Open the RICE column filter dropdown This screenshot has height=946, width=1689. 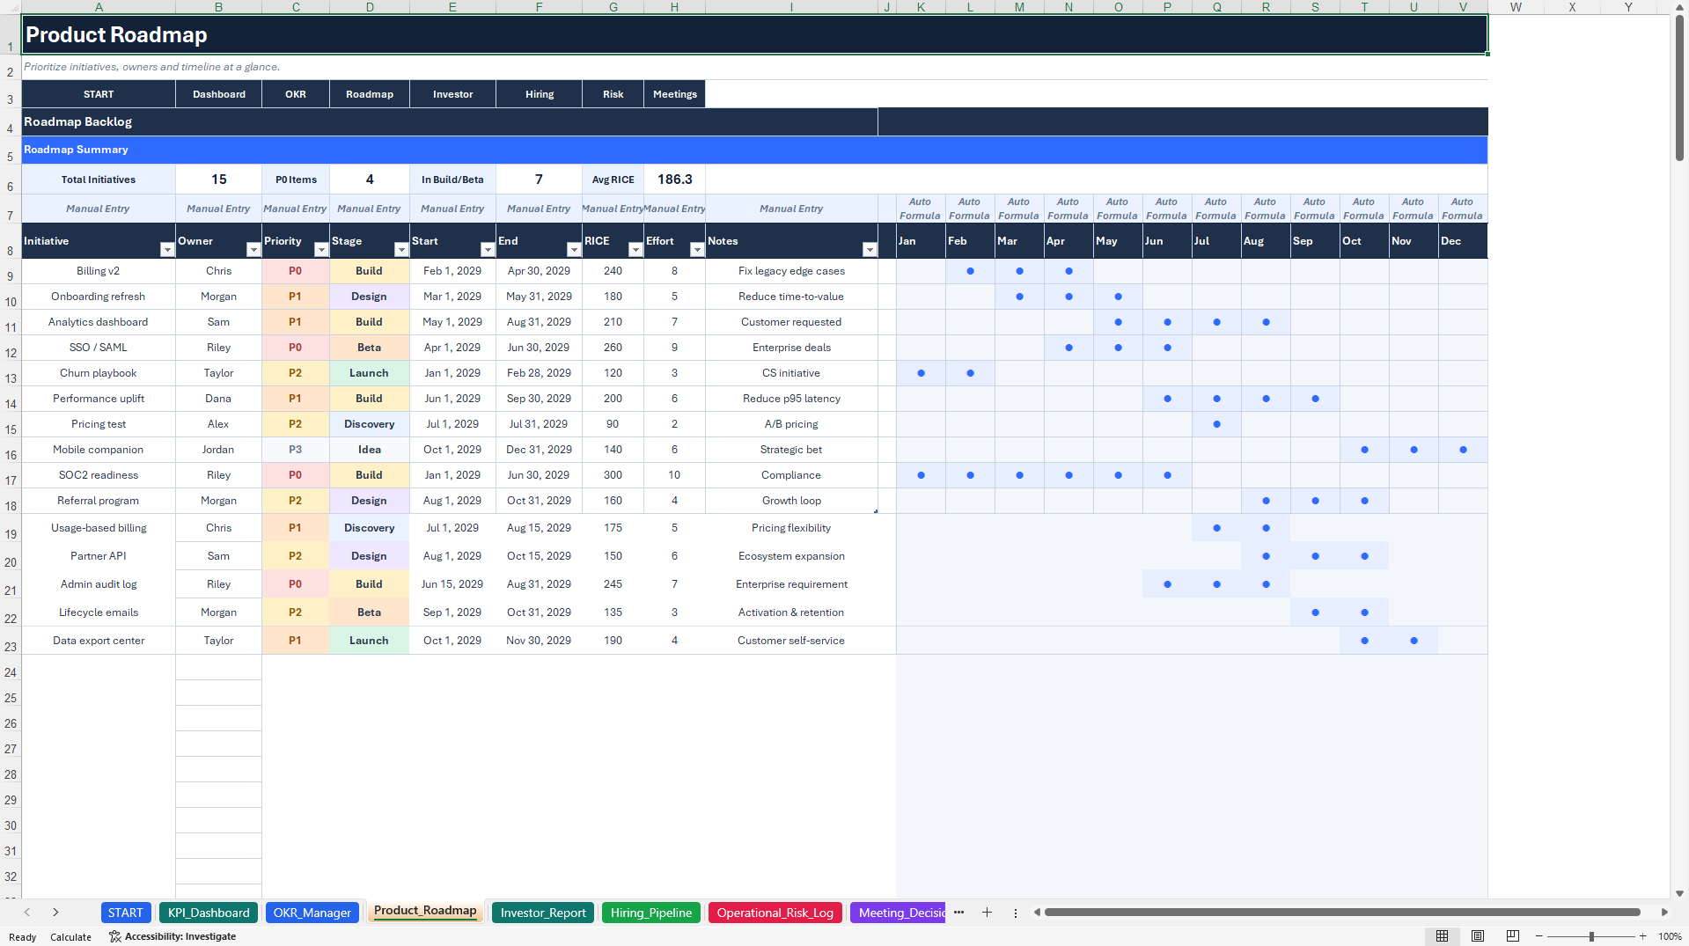(635, 250)
